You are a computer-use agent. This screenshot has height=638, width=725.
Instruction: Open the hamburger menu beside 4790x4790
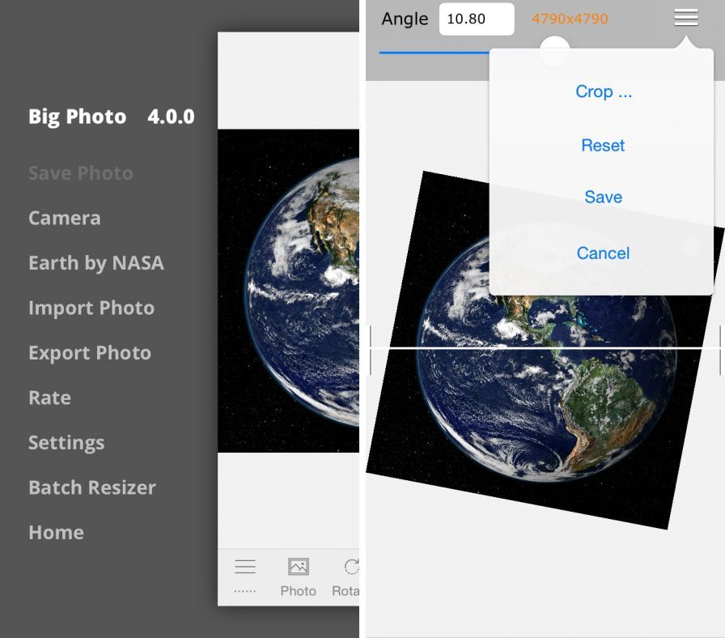[x=686, y=18]
